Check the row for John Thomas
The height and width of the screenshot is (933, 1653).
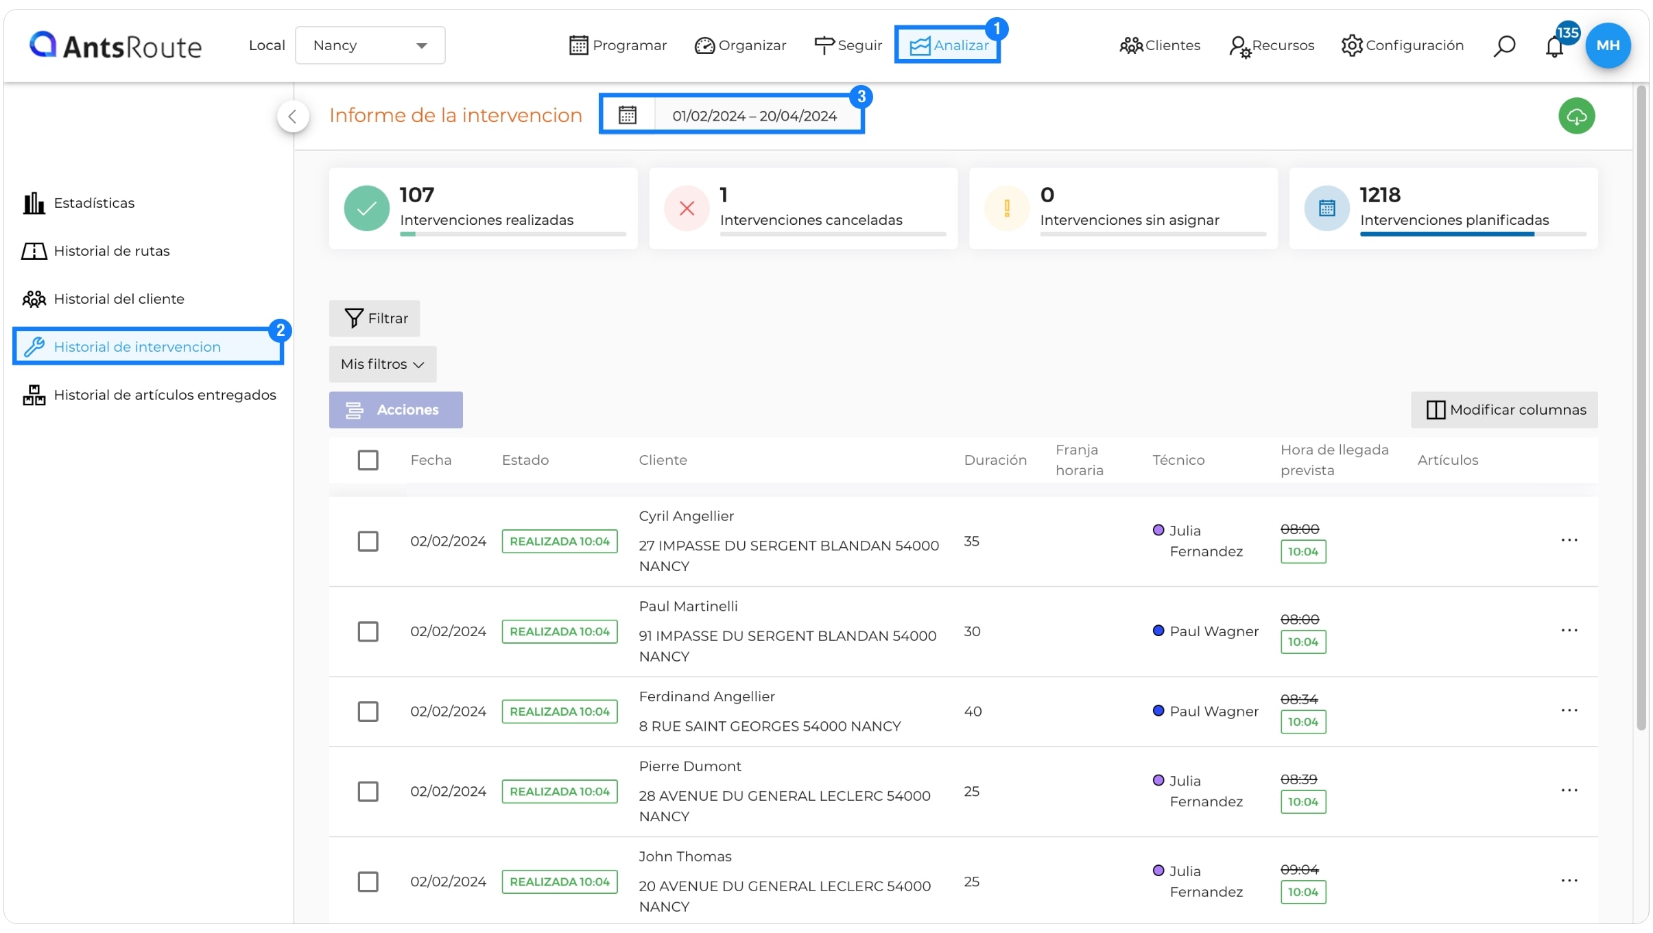[x=368, y=882]
